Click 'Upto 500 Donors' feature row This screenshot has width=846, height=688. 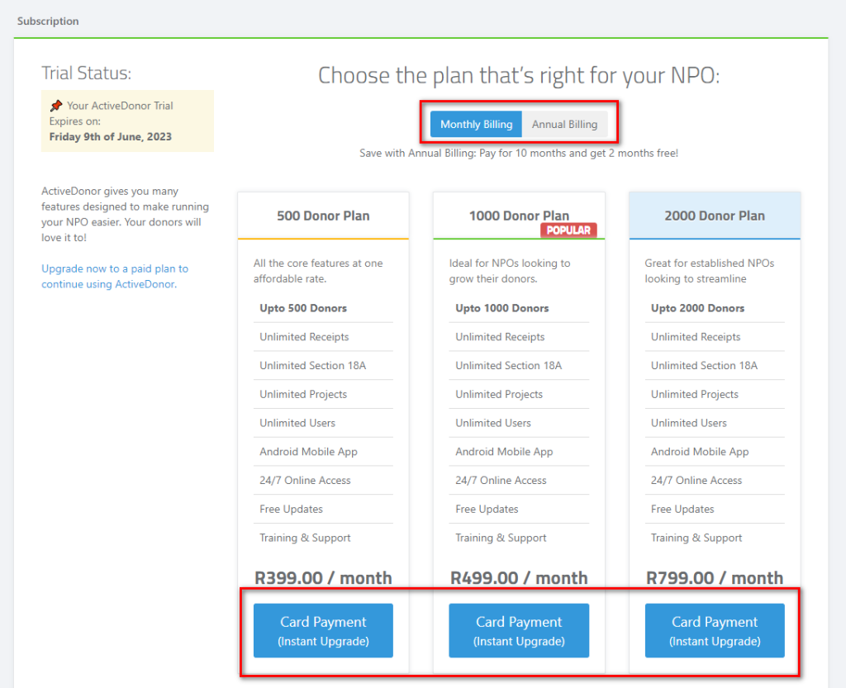(323, 308)
